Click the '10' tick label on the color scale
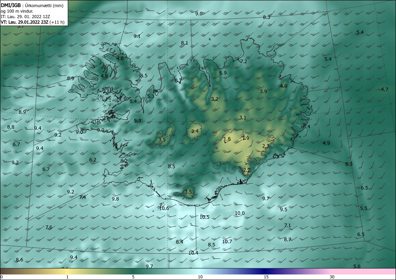 click(x=200, y=277)
